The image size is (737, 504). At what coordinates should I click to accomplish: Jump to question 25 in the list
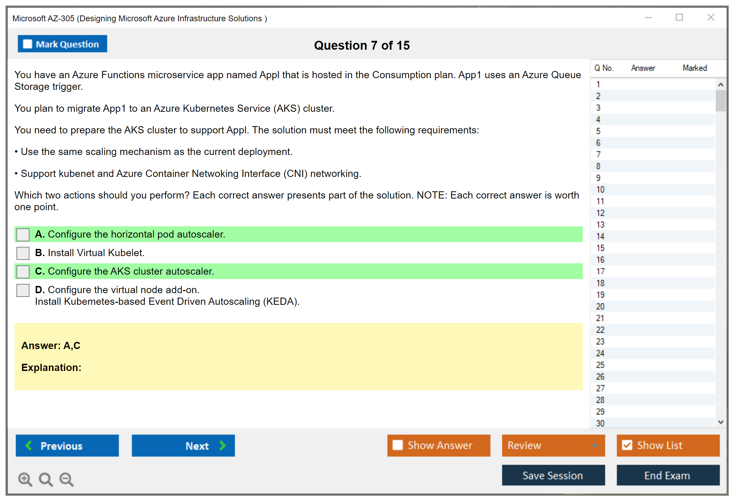pyautogui.click(x=600, y=365)
